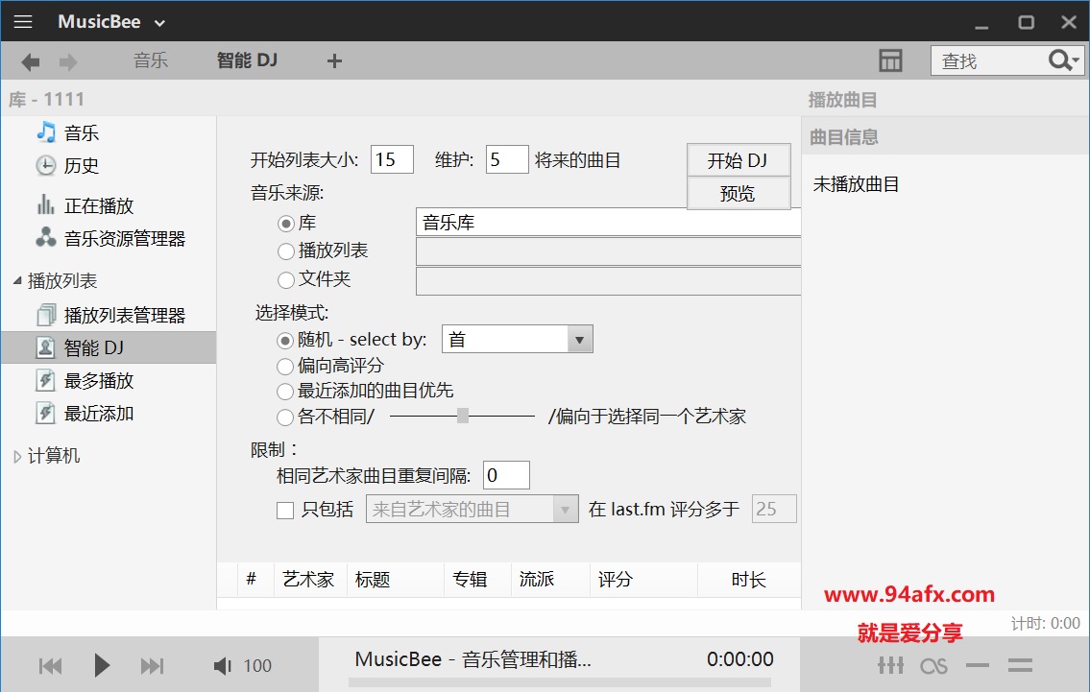Click the single dash player icon

tap(978, 665)
